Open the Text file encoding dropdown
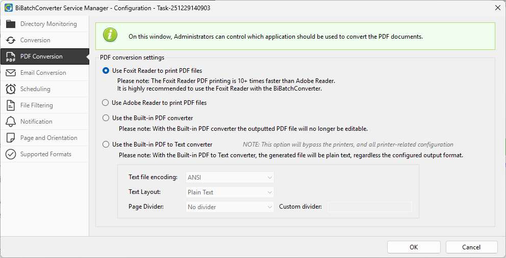The image size is (506, 258). pos(230,177)
